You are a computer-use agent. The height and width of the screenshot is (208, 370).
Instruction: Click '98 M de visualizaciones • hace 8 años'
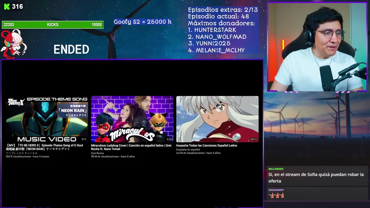point(113,157)
